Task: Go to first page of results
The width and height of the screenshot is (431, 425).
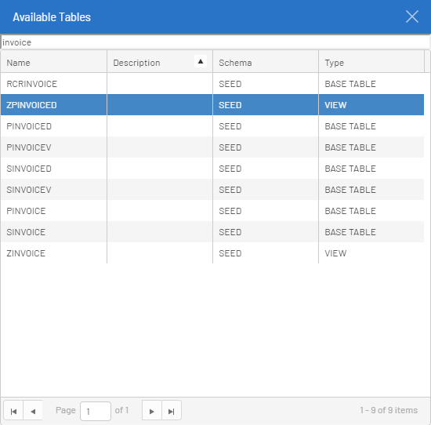Action: [x=13, y=411]
